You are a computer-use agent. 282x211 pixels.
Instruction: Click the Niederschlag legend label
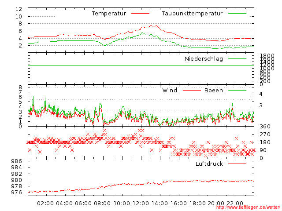click(204, 59)
